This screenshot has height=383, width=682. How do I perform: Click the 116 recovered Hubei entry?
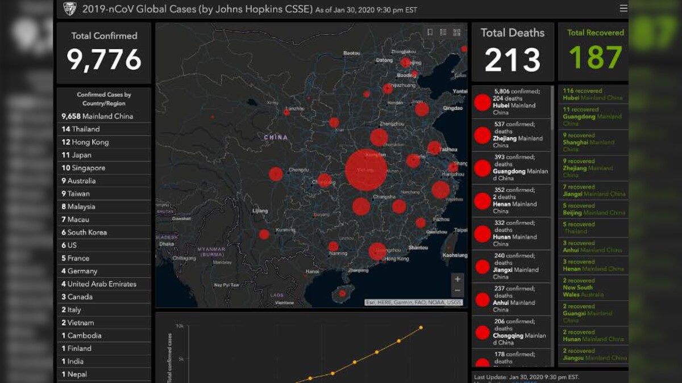click(x=591, y=94)
